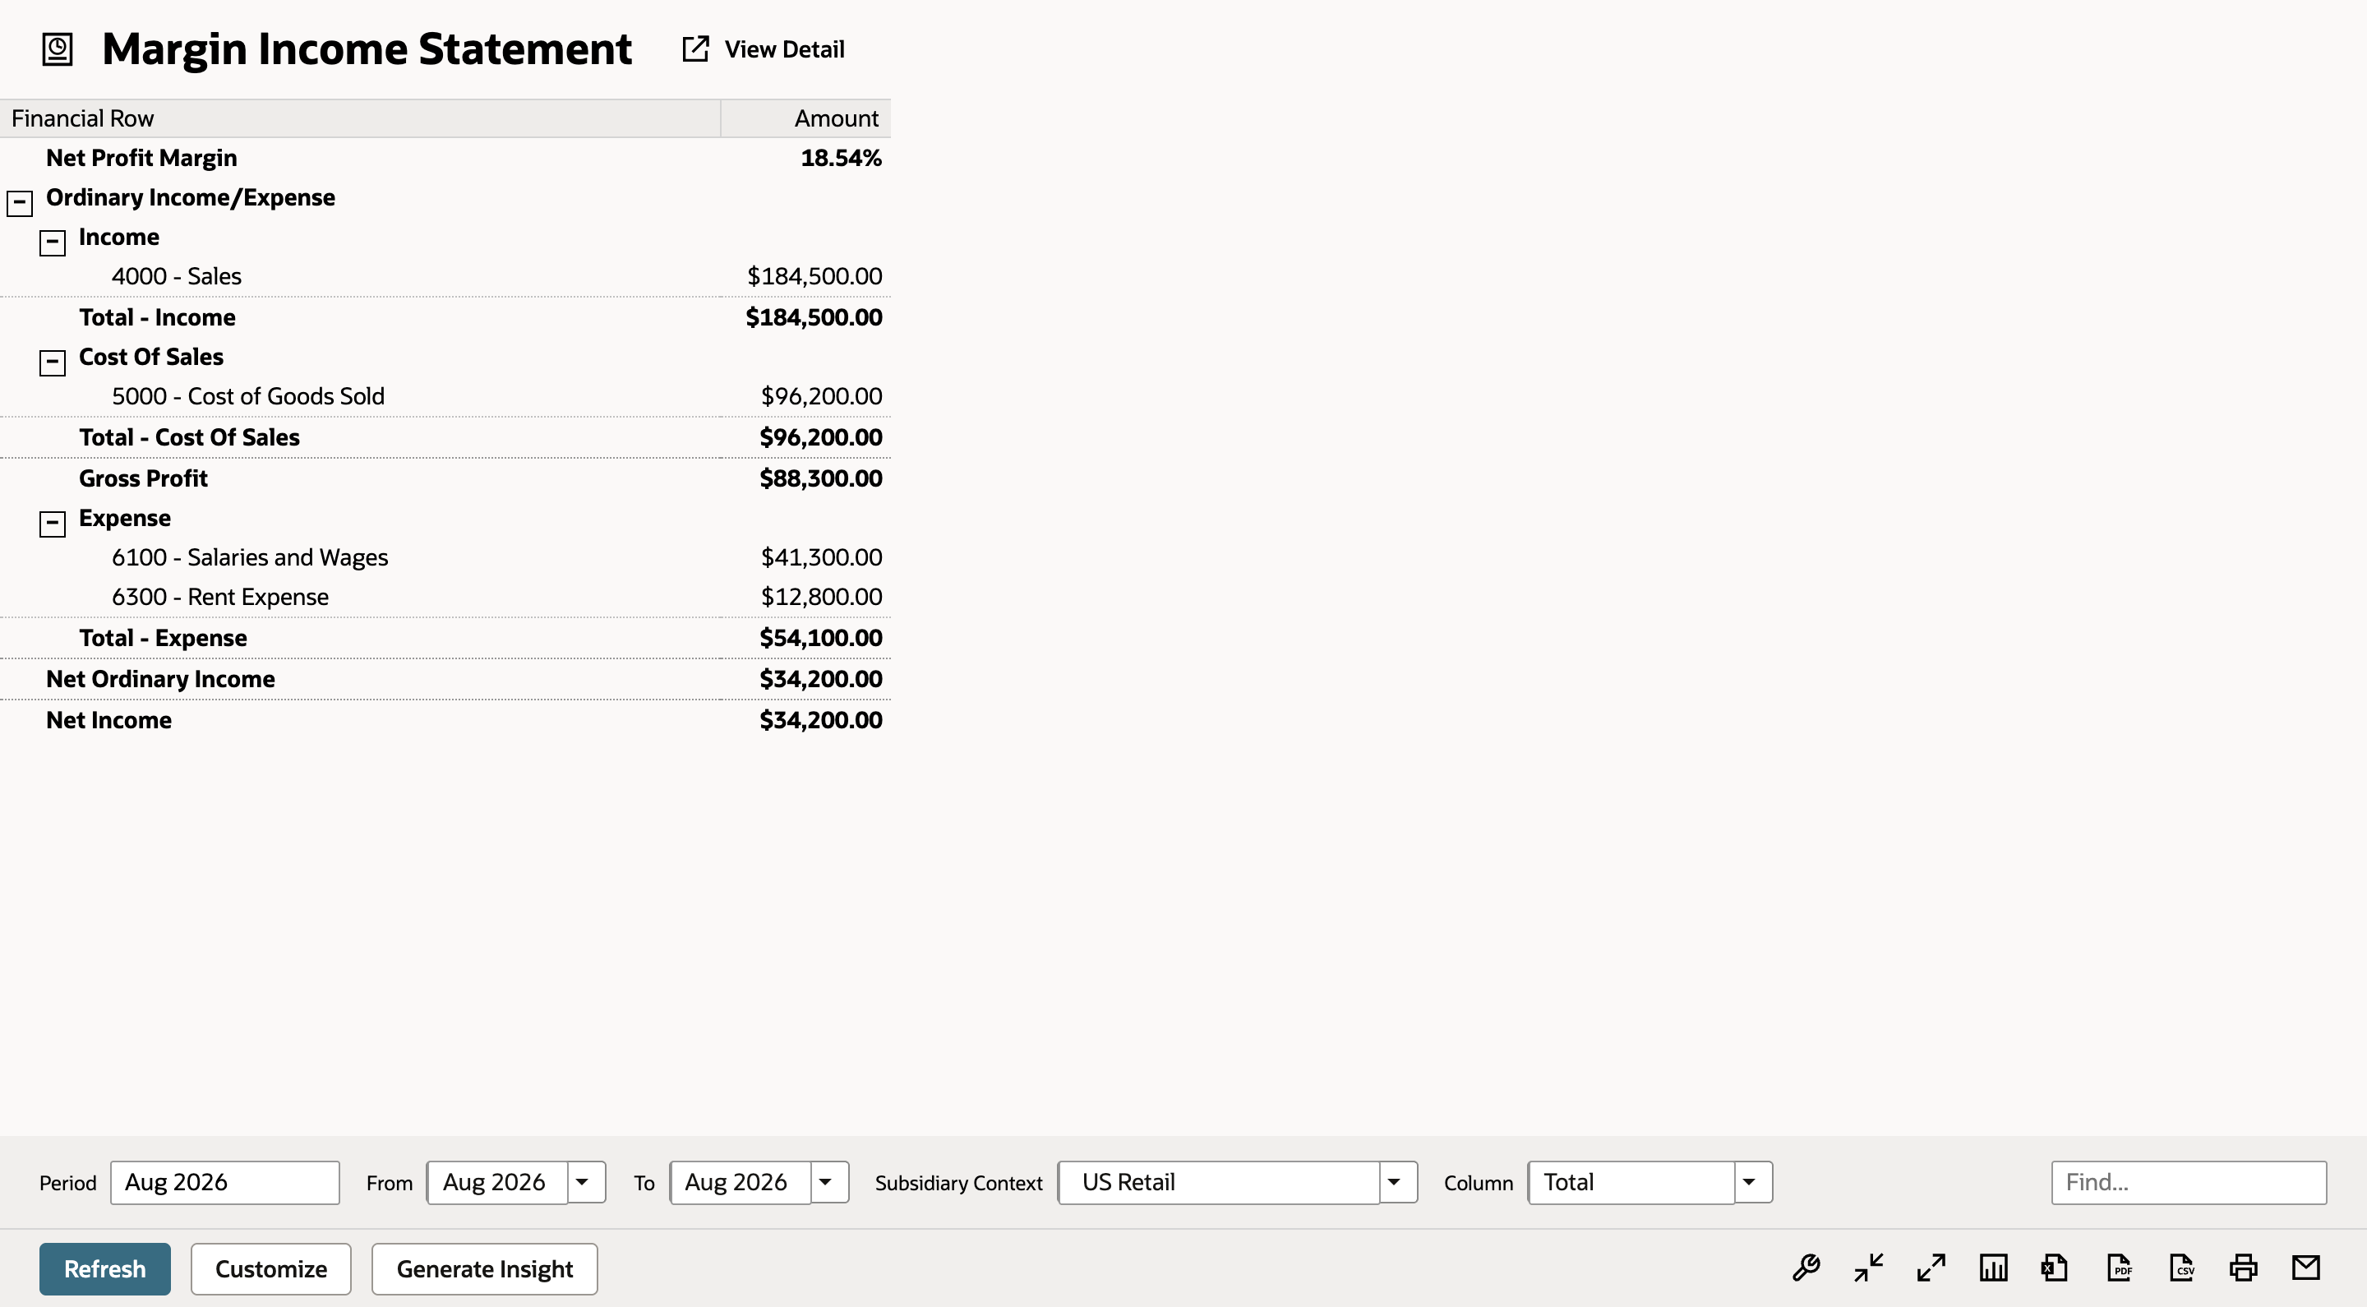Click the Column field showing Total
The height and width of the screenshot is (1307, 2367).
pos(1631,1182)
